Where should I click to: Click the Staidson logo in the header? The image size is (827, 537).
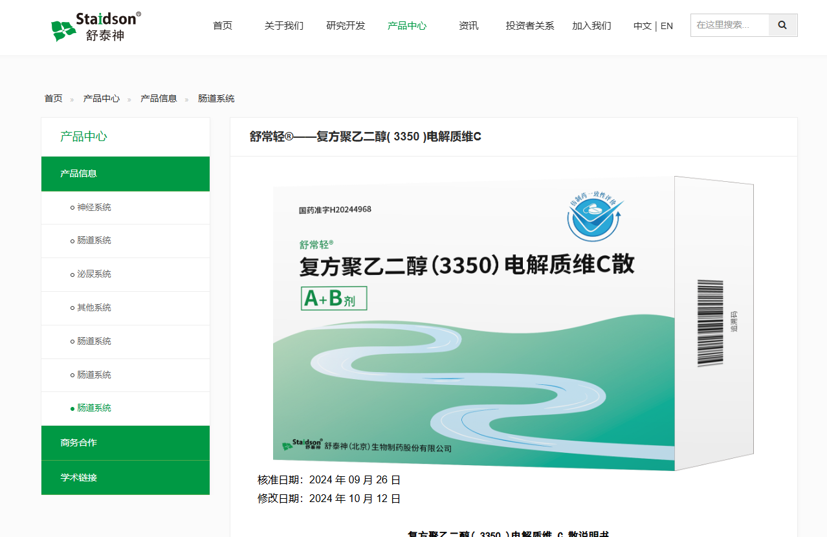coord(96,27)
